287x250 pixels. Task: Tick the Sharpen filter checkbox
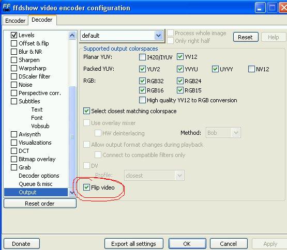point(14,60)
